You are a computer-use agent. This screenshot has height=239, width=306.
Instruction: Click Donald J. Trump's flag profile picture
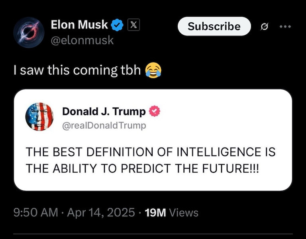point(39,117)
